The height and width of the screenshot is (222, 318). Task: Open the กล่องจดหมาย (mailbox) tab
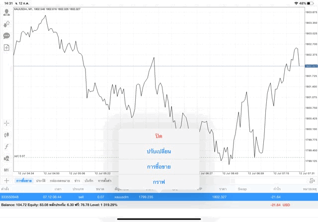point(60,181)
